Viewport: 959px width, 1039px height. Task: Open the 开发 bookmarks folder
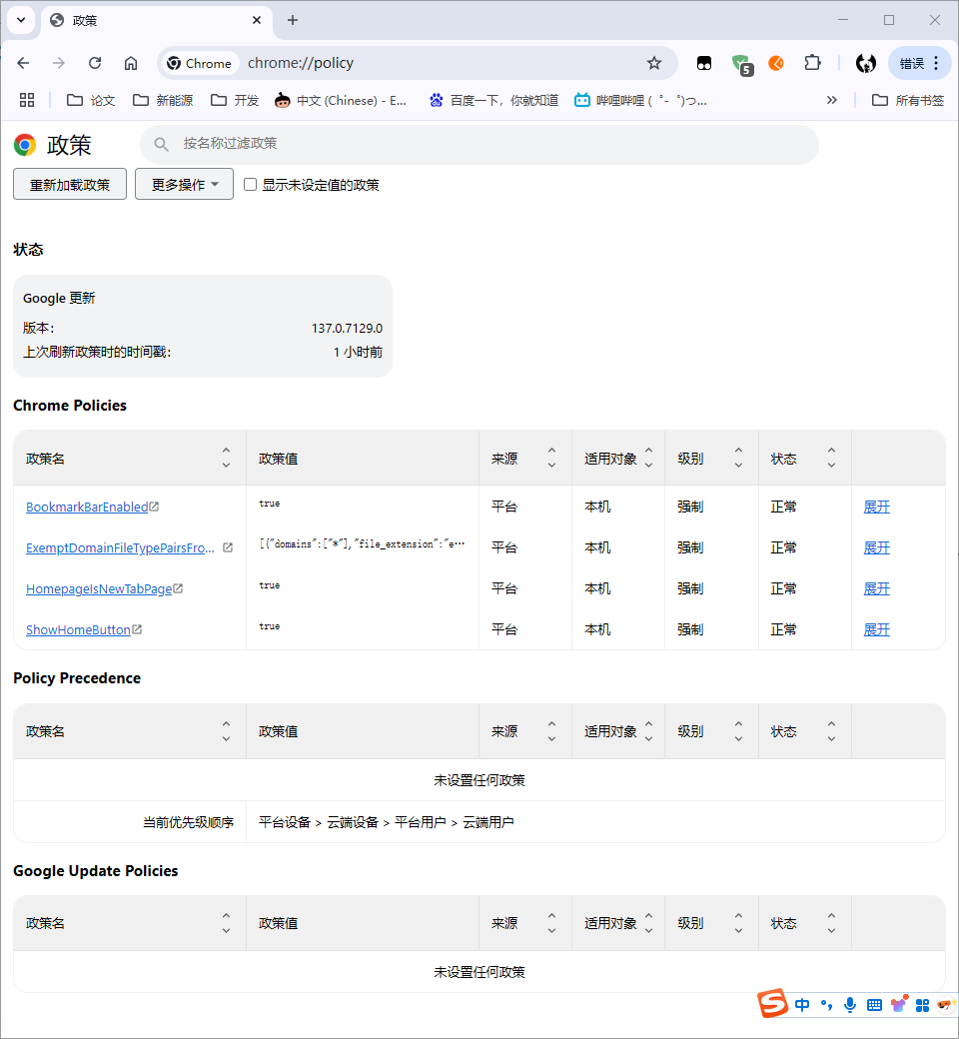coord(235,100)
